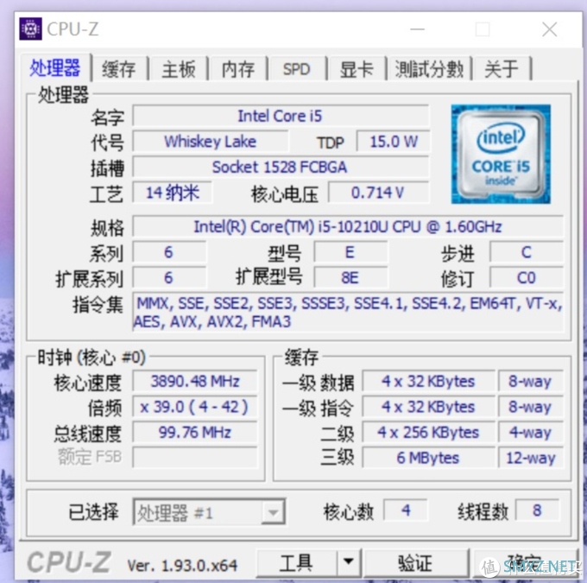587x583 pixels.
Task: Click the CPU-Z app icon in title bar
Action: click(29, 29)
